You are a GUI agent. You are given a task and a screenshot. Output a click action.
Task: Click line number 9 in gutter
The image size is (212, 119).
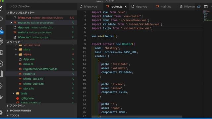click(85, 44)
